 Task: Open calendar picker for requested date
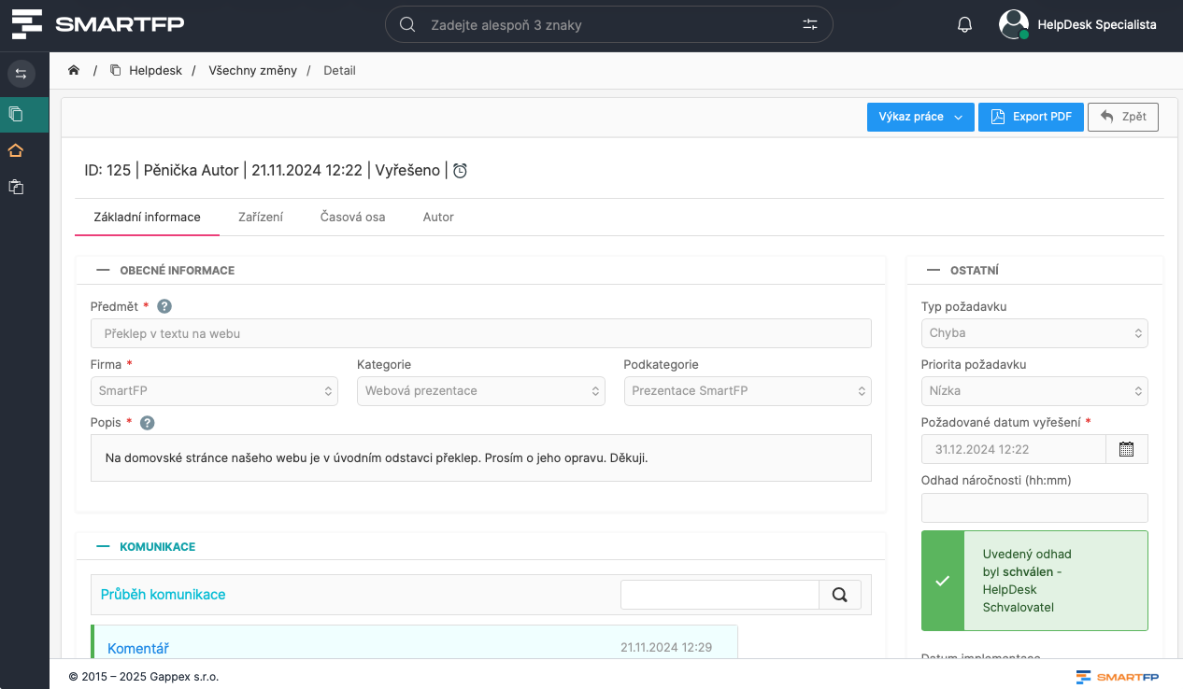[x=1126, y=449]
